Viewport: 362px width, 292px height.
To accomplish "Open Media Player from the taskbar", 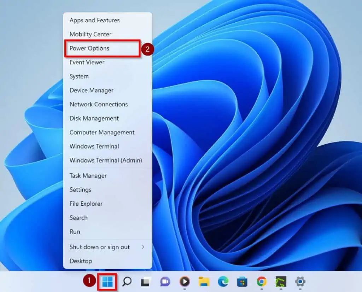I will coord(184,282).
